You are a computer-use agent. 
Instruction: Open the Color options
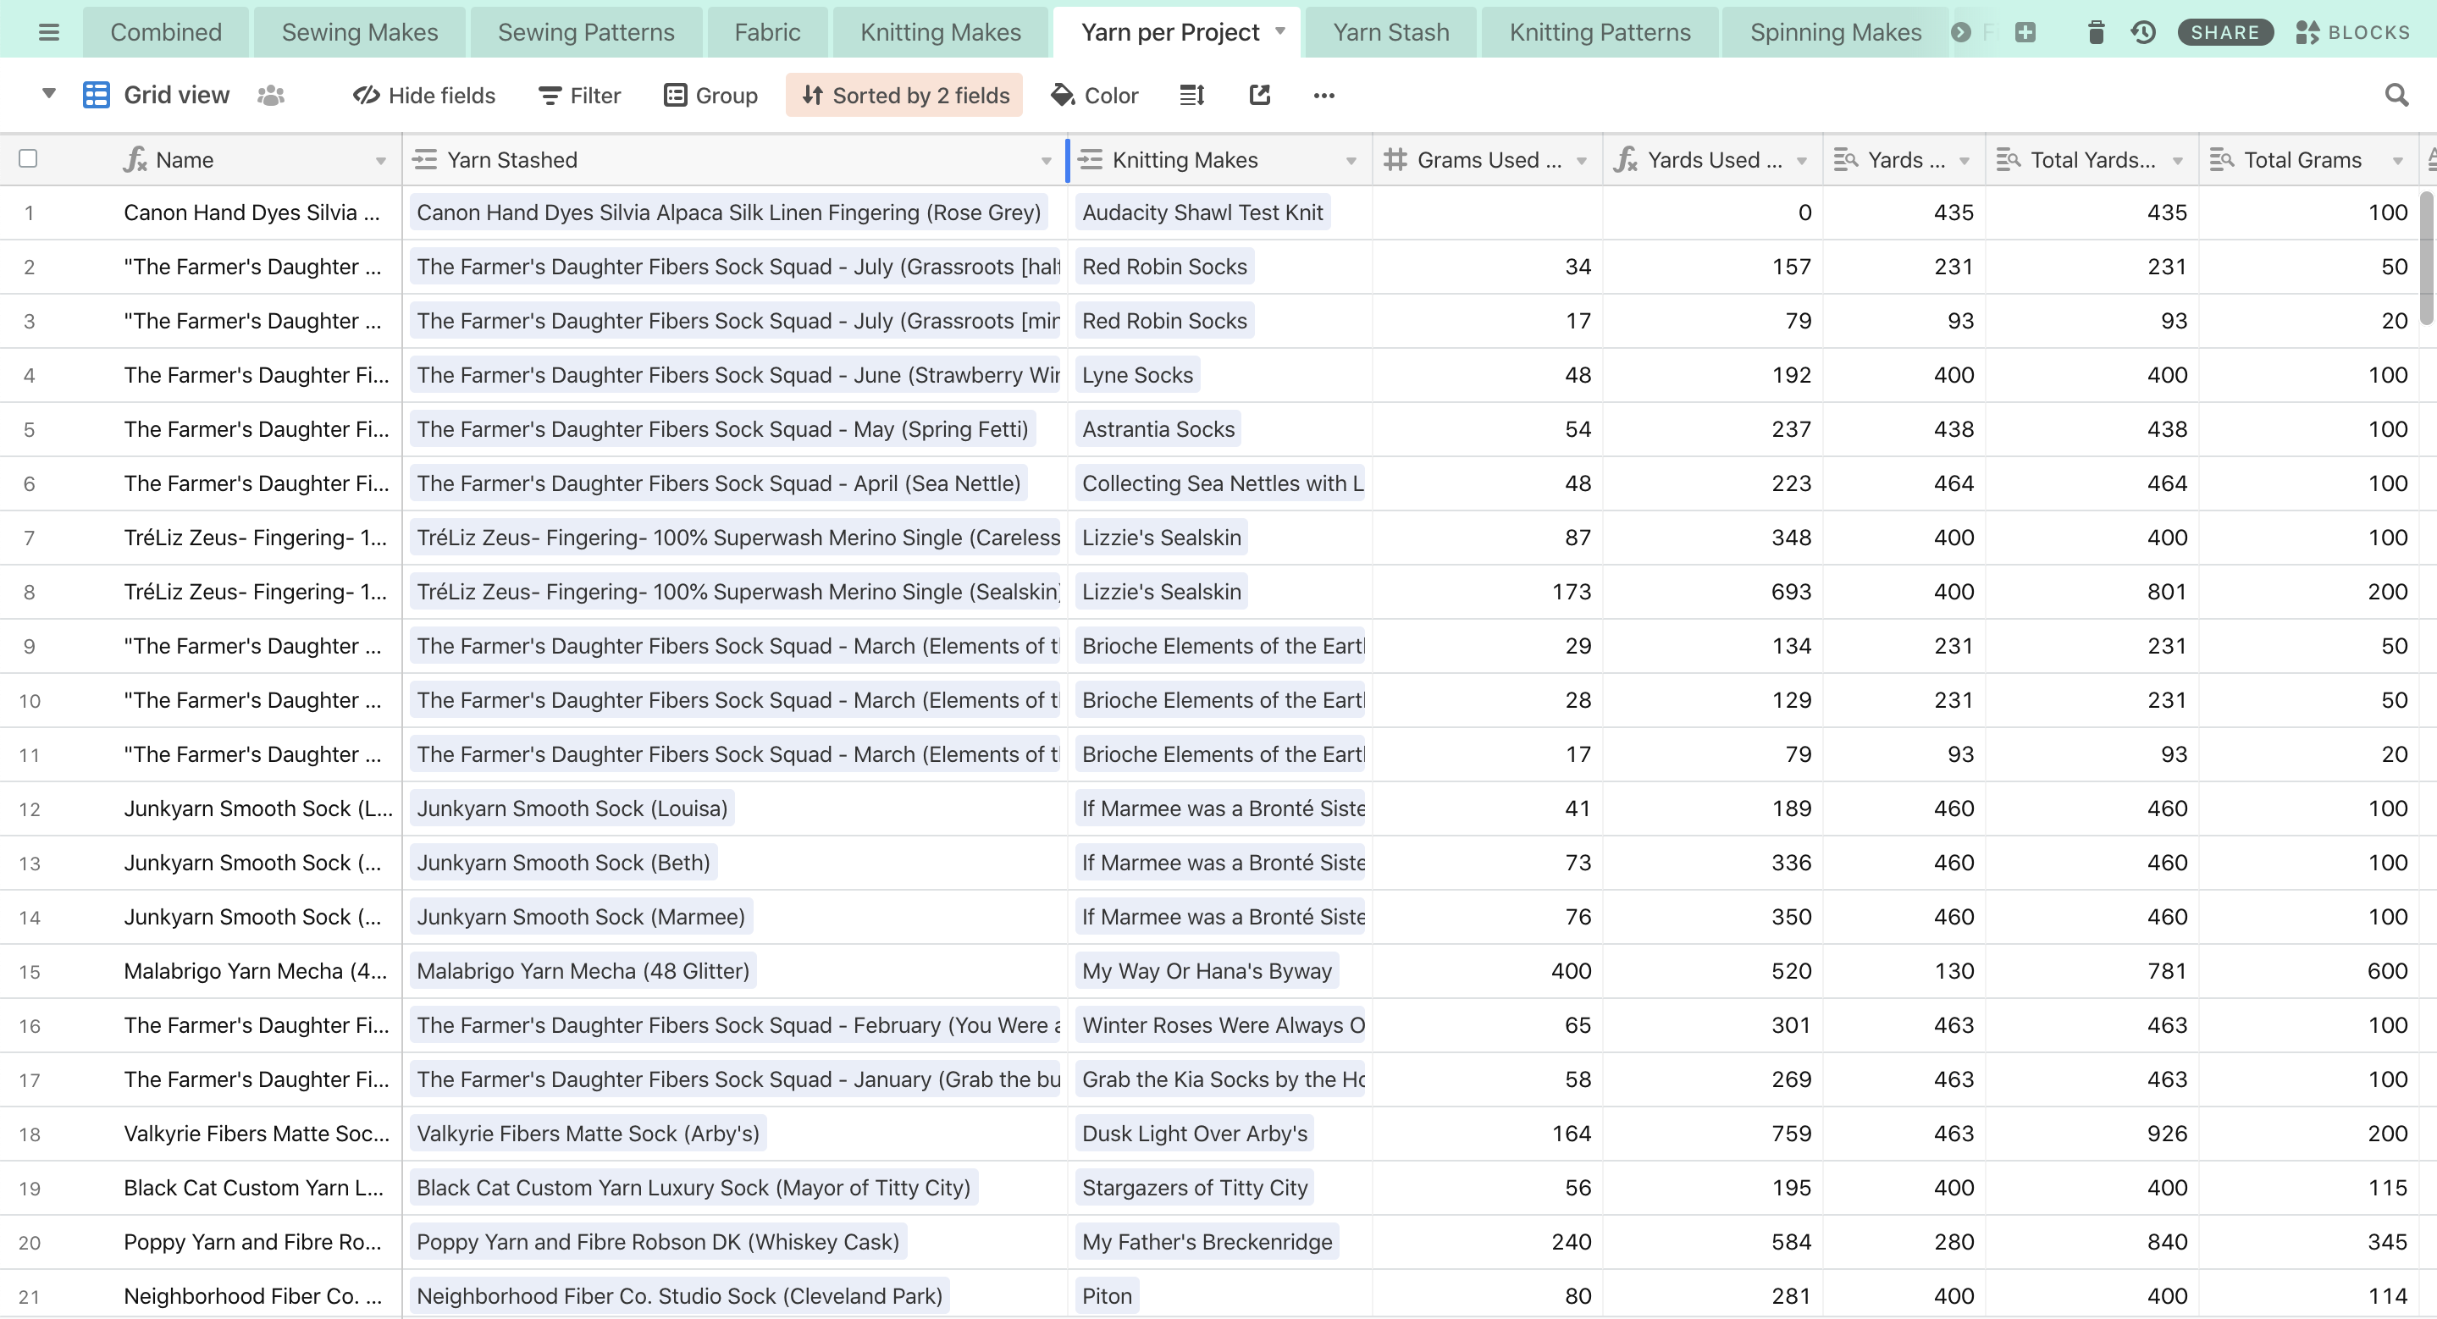click(x=1095, y=95)
